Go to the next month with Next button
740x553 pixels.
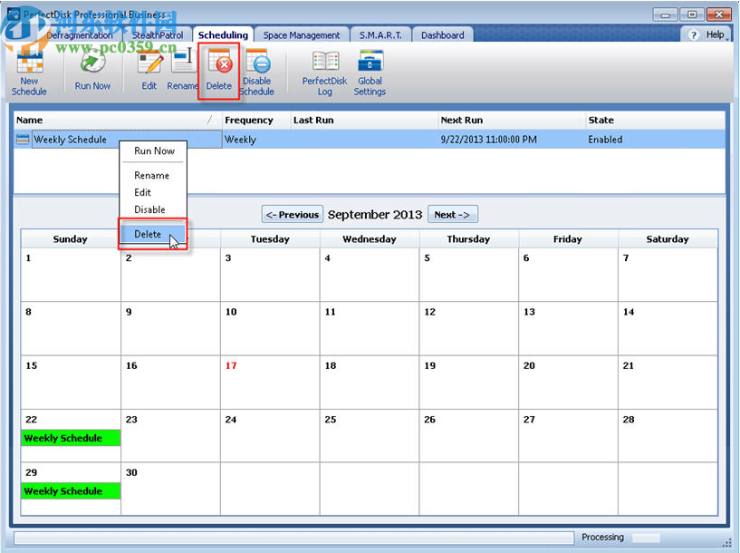[453, 214]
